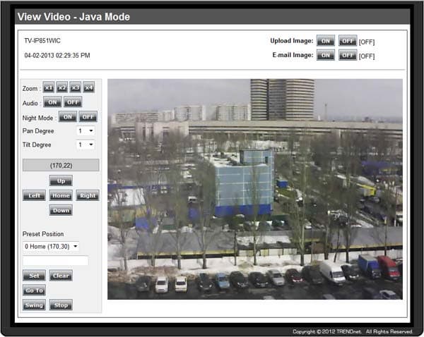Click the Copyright 2012 TRENDnet footer text
Image resolution: width=424 pixels, height=337 pixels.
click(353, 331)
